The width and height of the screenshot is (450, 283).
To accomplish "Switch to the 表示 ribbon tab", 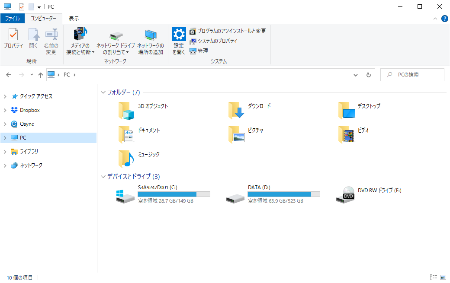I will pyautogui.click(x=74, y=19).
